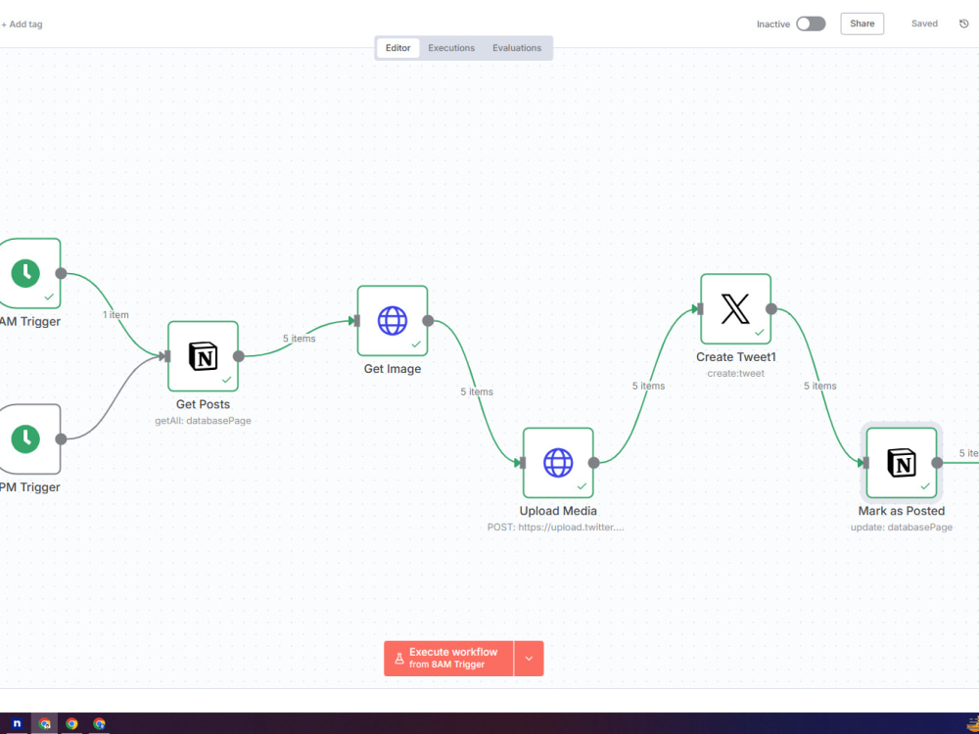The image size is (979, 734).
Task: Click '5 items' label after Get Image
Action: [477, 392]
